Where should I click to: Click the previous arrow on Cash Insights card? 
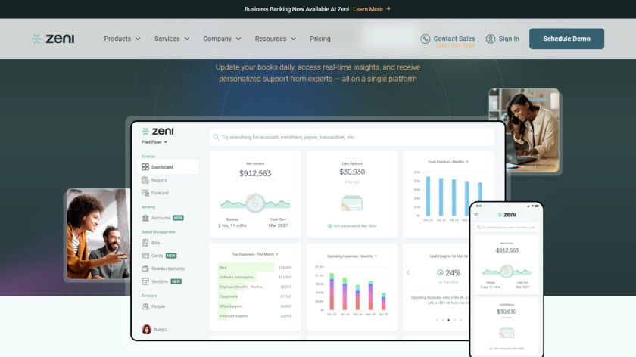(408, 272)
